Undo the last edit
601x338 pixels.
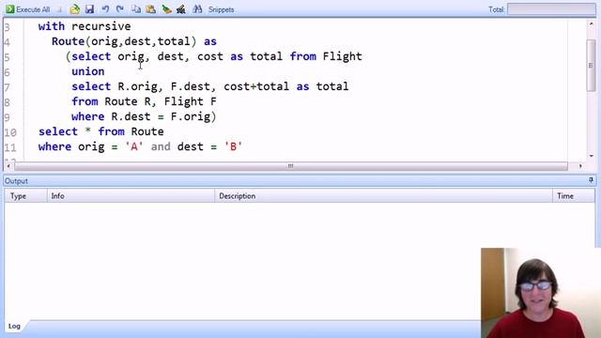pyautogui.click(x=105, y=9)
